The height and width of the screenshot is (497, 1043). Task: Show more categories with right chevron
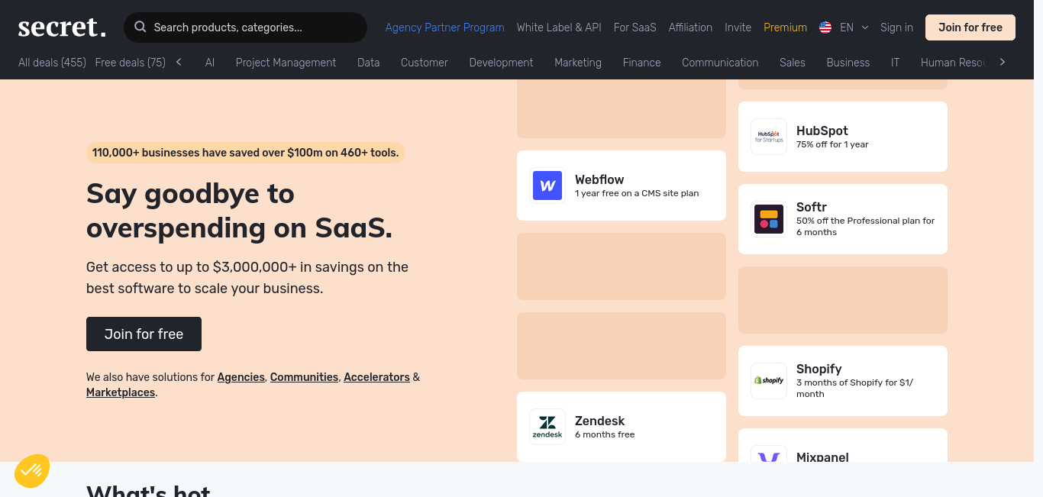click(x=1003, y=62)
